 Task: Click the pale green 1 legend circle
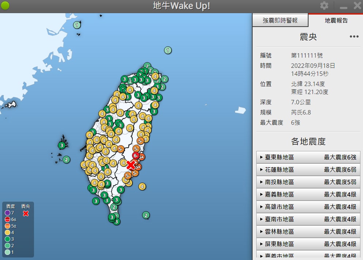click(x=7, y=252)
